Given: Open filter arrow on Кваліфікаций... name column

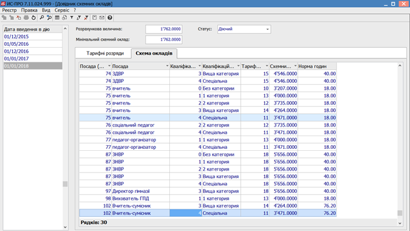Looking at the screenshot, I should coord(238,66).
